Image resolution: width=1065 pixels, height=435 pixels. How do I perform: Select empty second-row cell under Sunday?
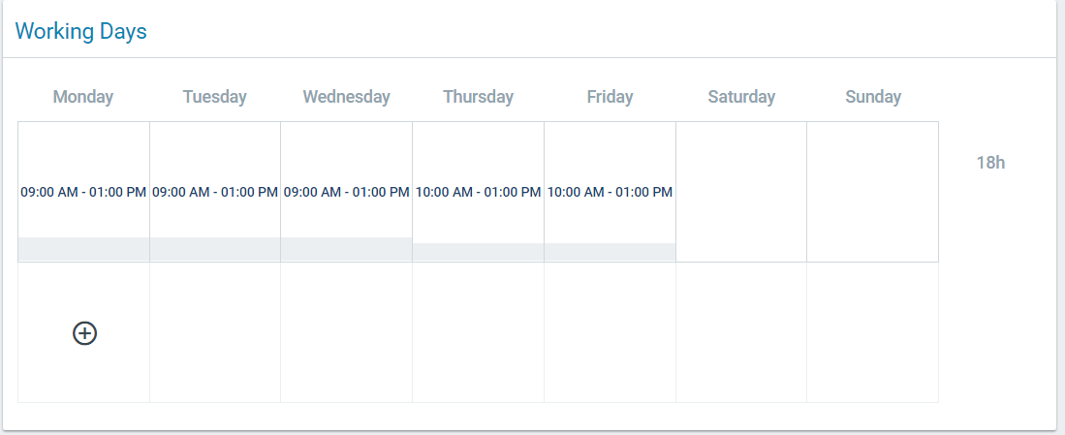tap(873, 332)
